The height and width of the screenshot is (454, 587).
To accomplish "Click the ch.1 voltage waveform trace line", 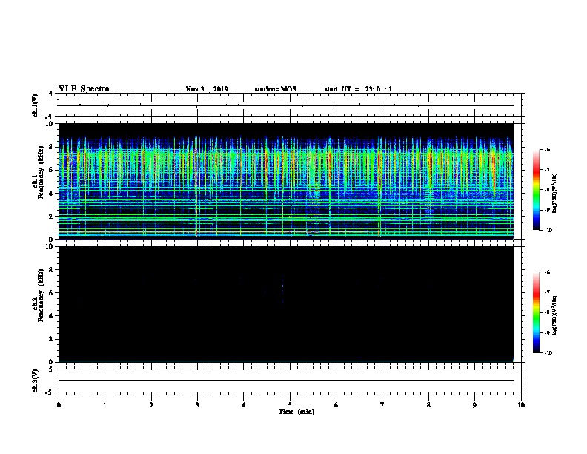I will point(286,105).
